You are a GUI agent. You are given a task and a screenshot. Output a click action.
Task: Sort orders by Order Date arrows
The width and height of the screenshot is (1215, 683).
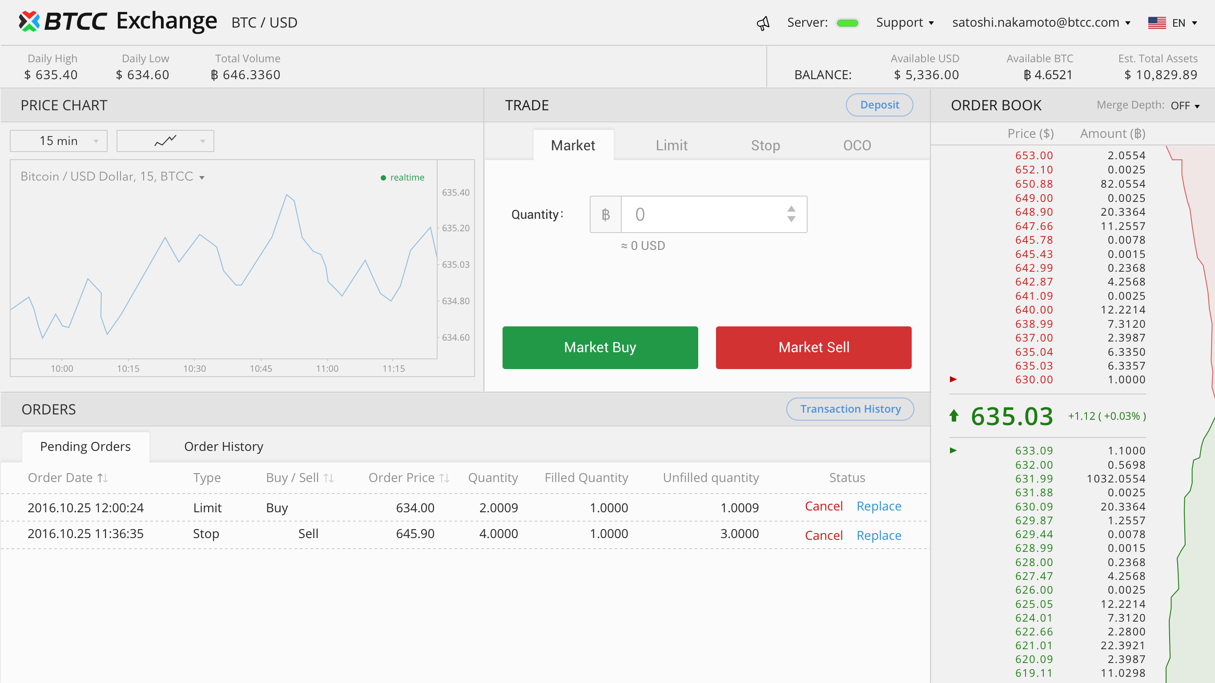(103, 478)
